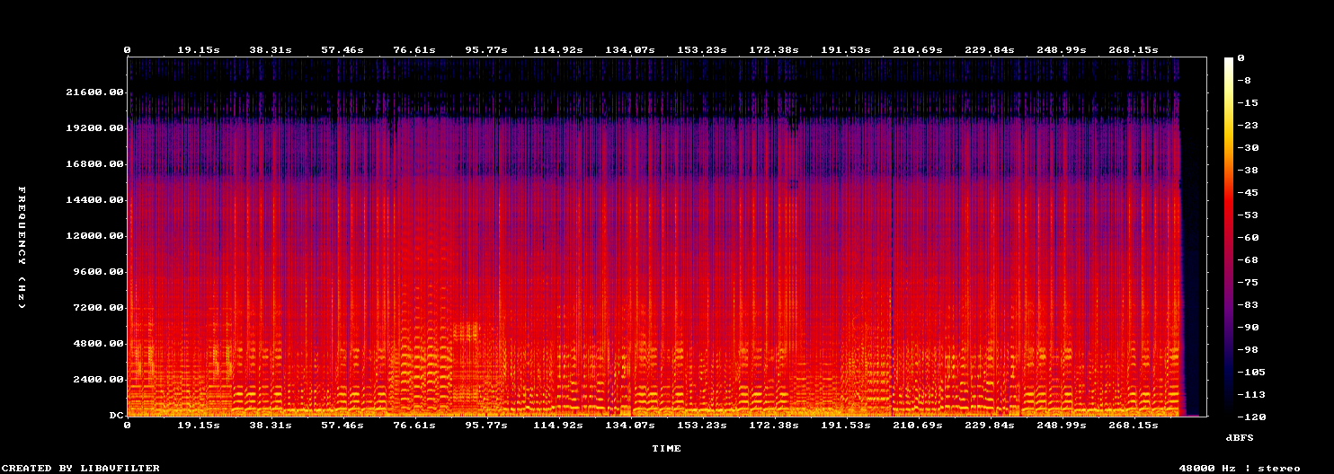This screenshot has height=474, width=1334.
Task: Click the 14400.00 frequency tick label
Action: click(x=93, y=200)
